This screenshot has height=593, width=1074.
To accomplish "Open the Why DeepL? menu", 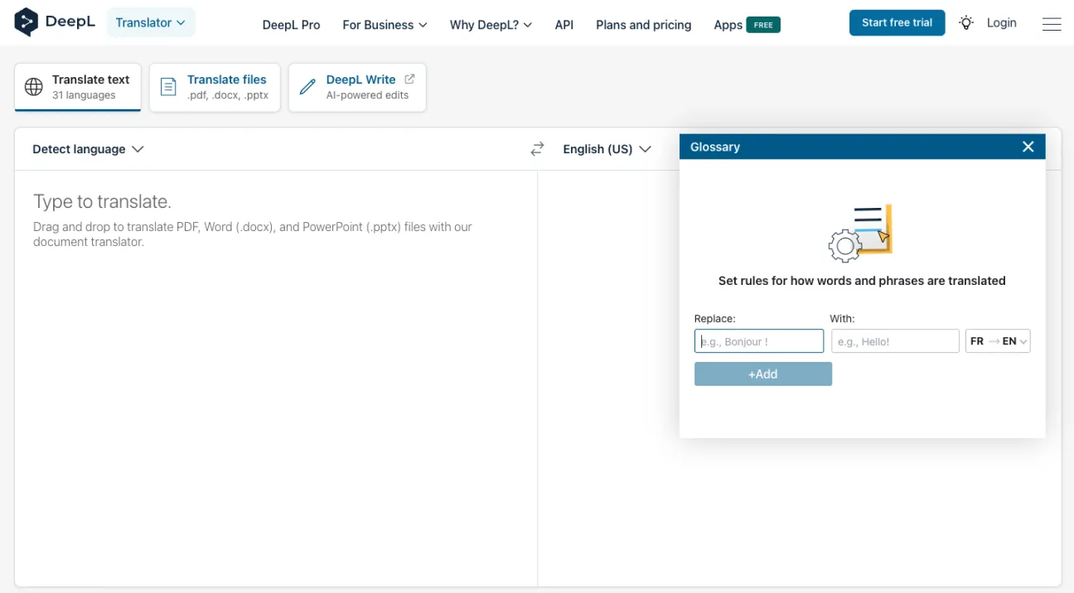I will (491, 25).
